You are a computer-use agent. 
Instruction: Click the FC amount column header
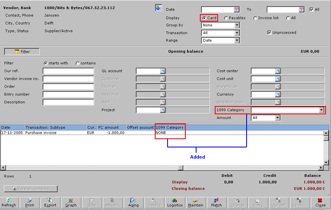(x=112, y=128)
